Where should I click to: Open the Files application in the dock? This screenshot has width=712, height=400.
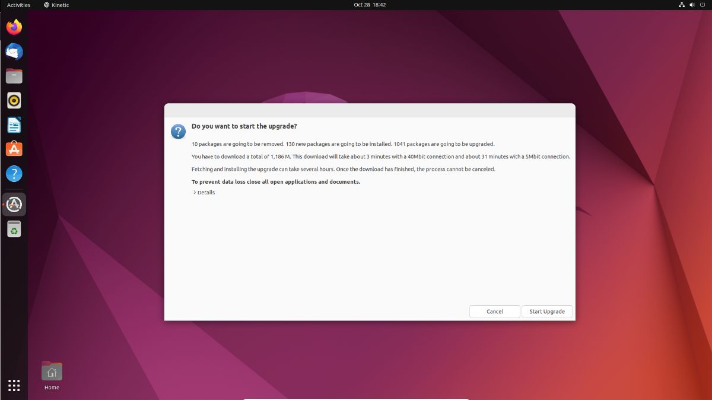click(x=14, y=75)
